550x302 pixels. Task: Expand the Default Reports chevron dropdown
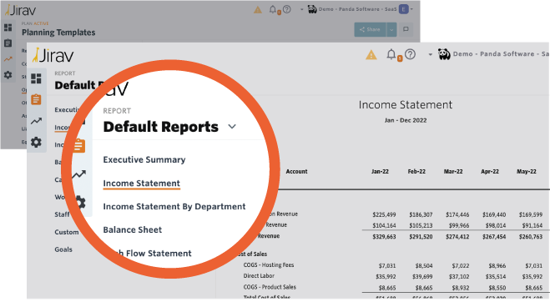(232, 126)
